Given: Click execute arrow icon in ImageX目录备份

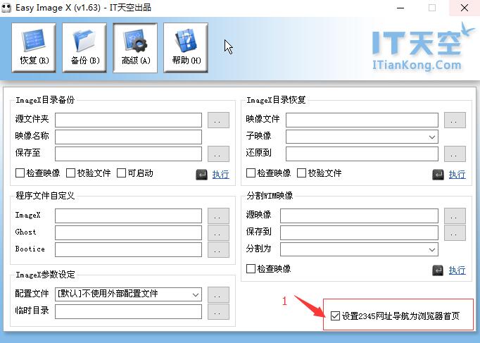Looking at the screenshot, I should tap(201, 175).
